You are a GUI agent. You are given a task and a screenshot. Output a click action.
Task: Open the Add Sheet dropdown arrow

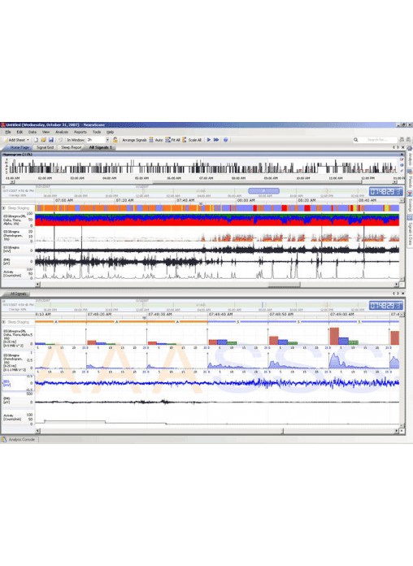click(28, 140)
